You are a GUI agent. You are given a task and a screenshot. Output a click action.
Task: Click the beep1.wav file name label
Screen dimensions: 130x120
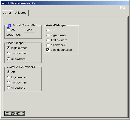[x=14, y=35]
